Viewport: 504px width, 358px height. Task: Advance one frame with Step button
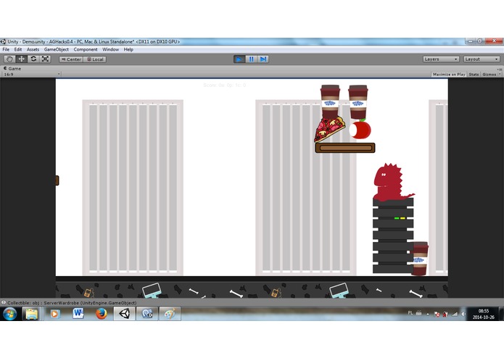(x=263, y=59)
